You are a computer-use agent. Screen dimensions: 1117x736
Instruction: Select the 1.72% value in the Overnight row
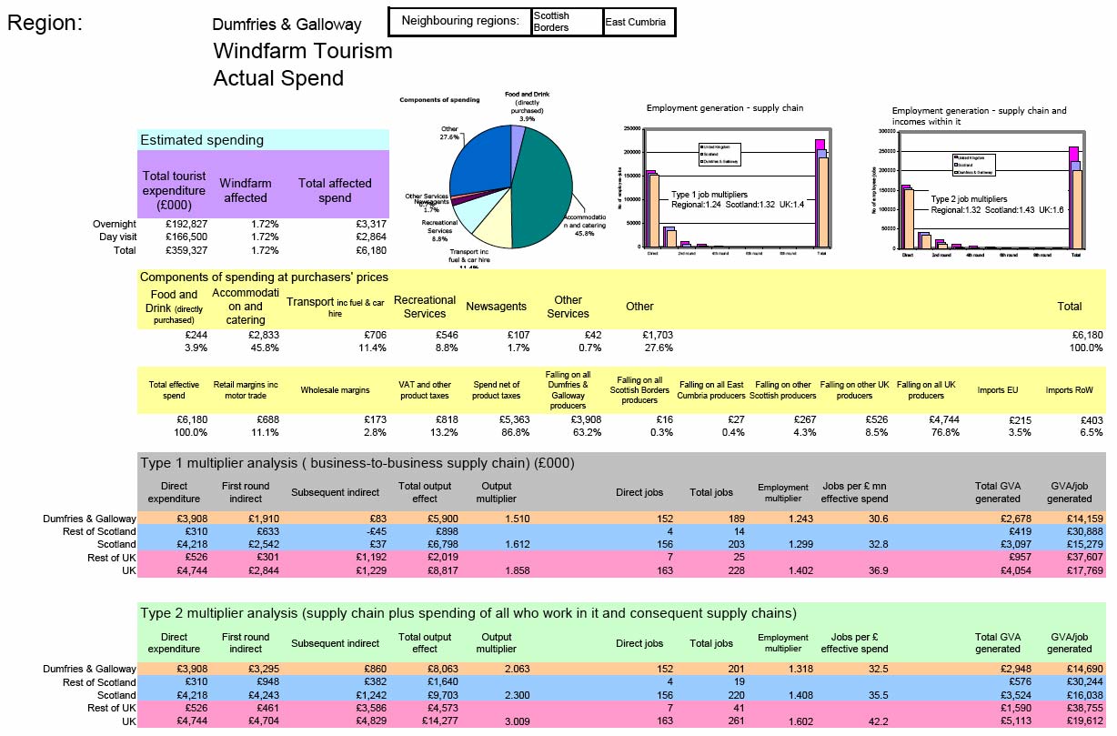(x=264, y=224)
